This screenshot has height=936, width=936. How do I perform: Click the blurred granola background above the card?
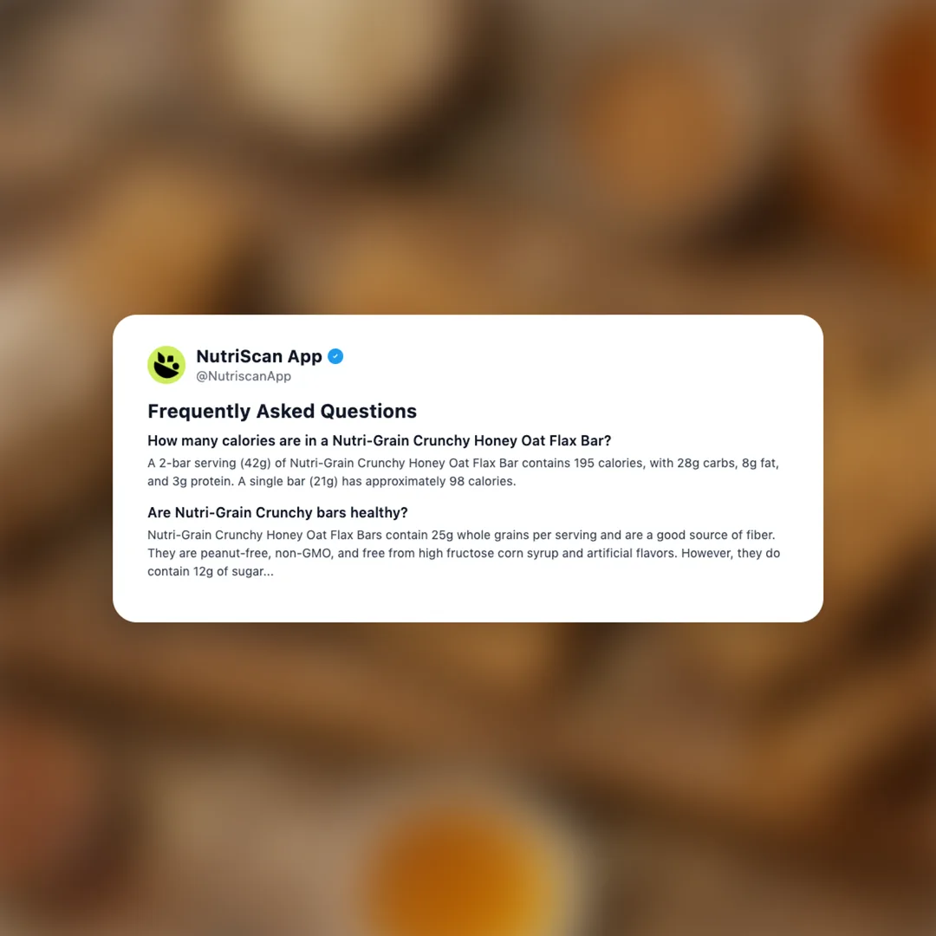(468, 155)
